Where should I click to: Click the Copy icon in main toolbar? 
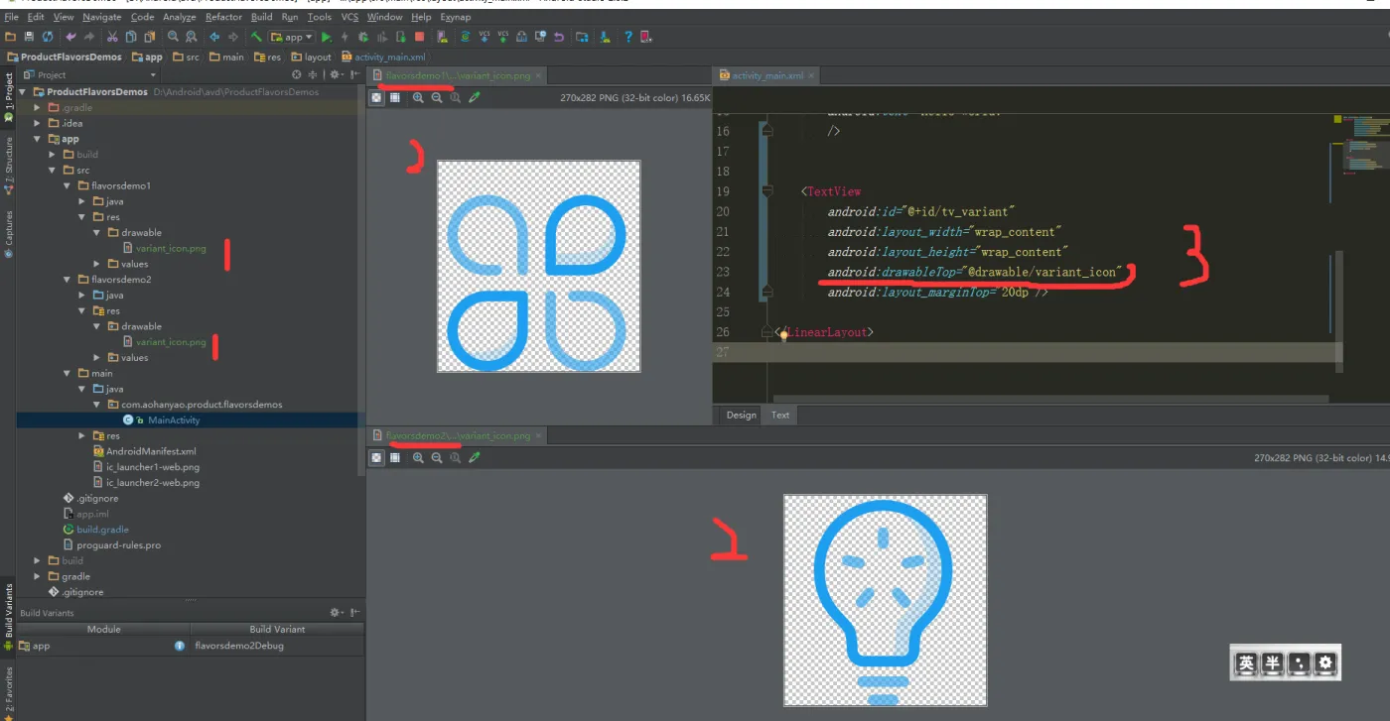(x=131, y=37)
